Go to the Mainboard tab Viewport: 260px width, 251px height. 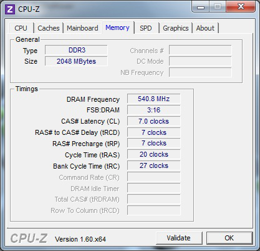82,28
